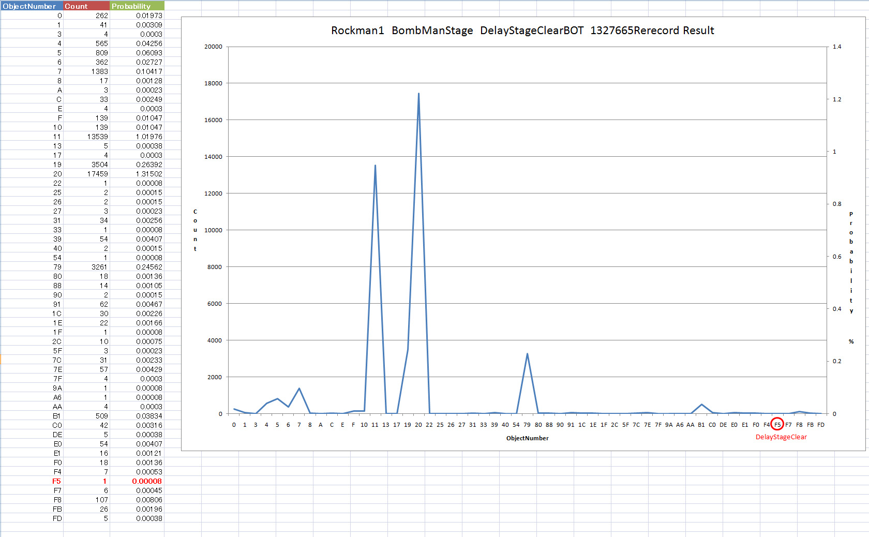
Task: Select the red 0.00008 probability cell
Action: 137,481
